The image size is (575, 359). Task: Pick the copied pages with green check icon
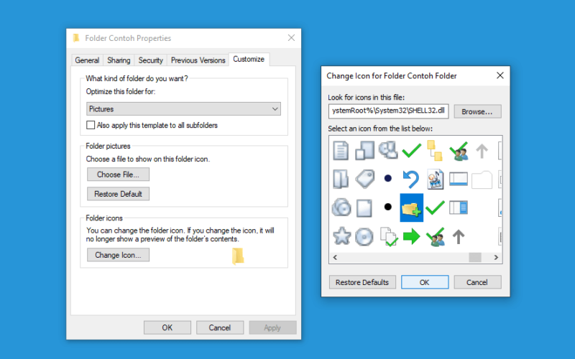pyautogui.click(x=389, y=237)
